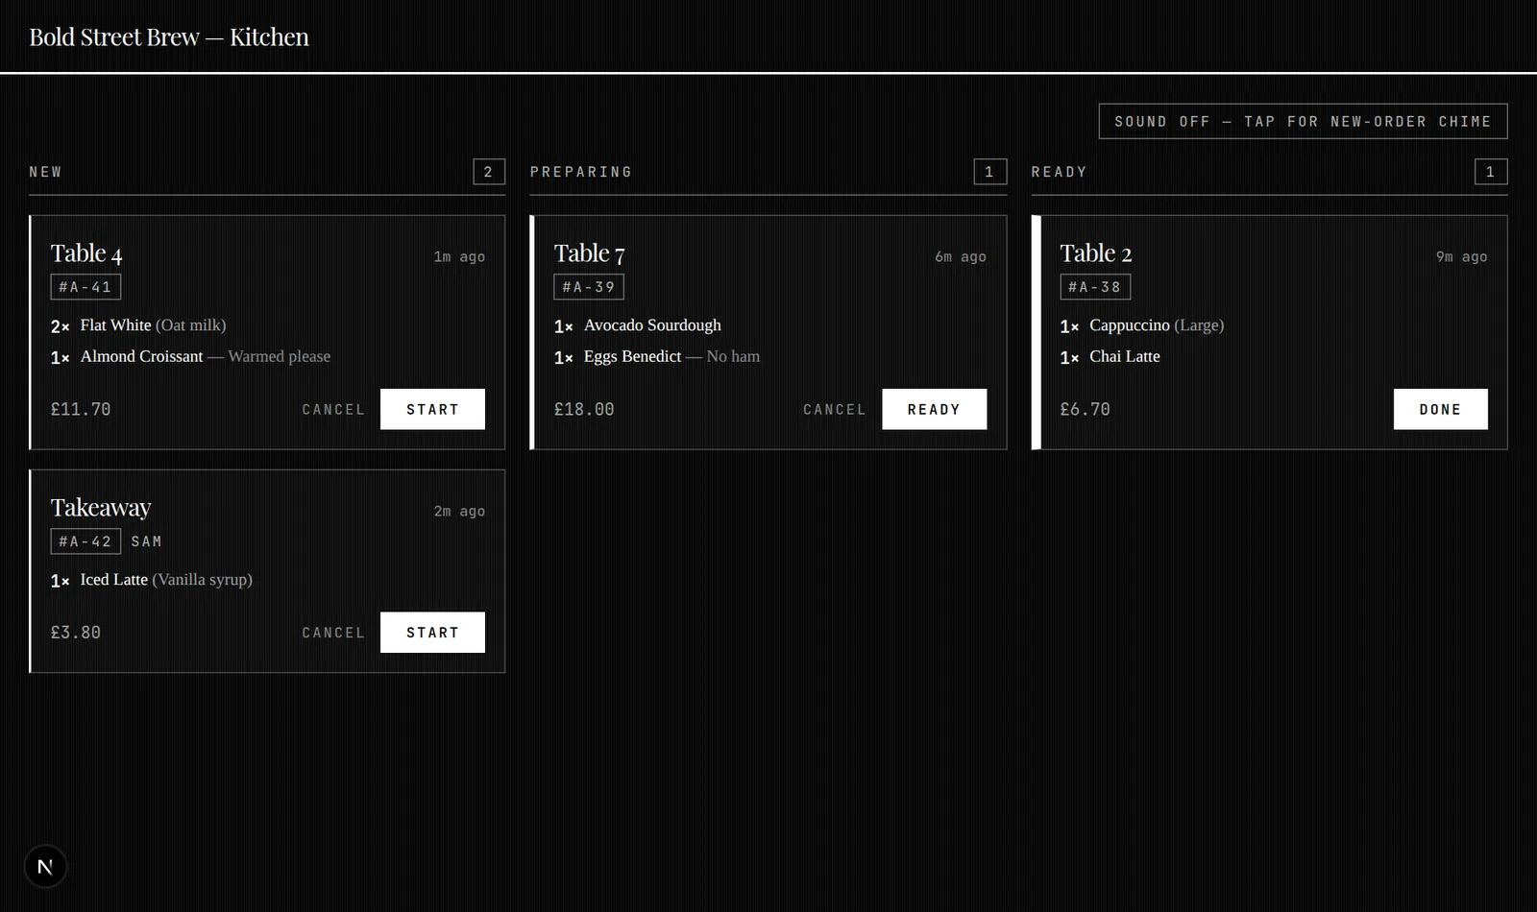Click the £6.70 order total

(1086, 409)
